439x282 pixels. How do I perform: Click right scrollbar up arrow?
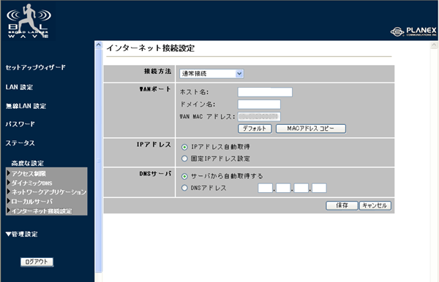point(434,45)
